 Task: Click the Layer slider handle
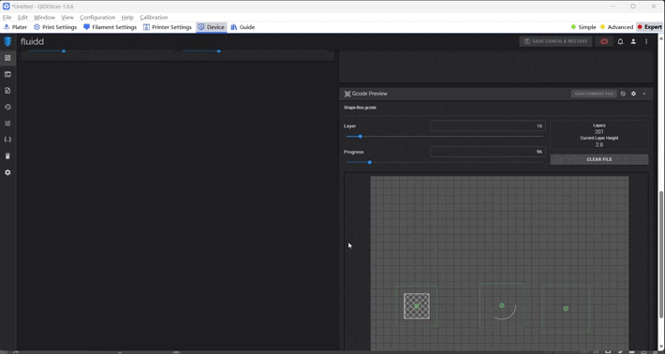tap(360, 137)
